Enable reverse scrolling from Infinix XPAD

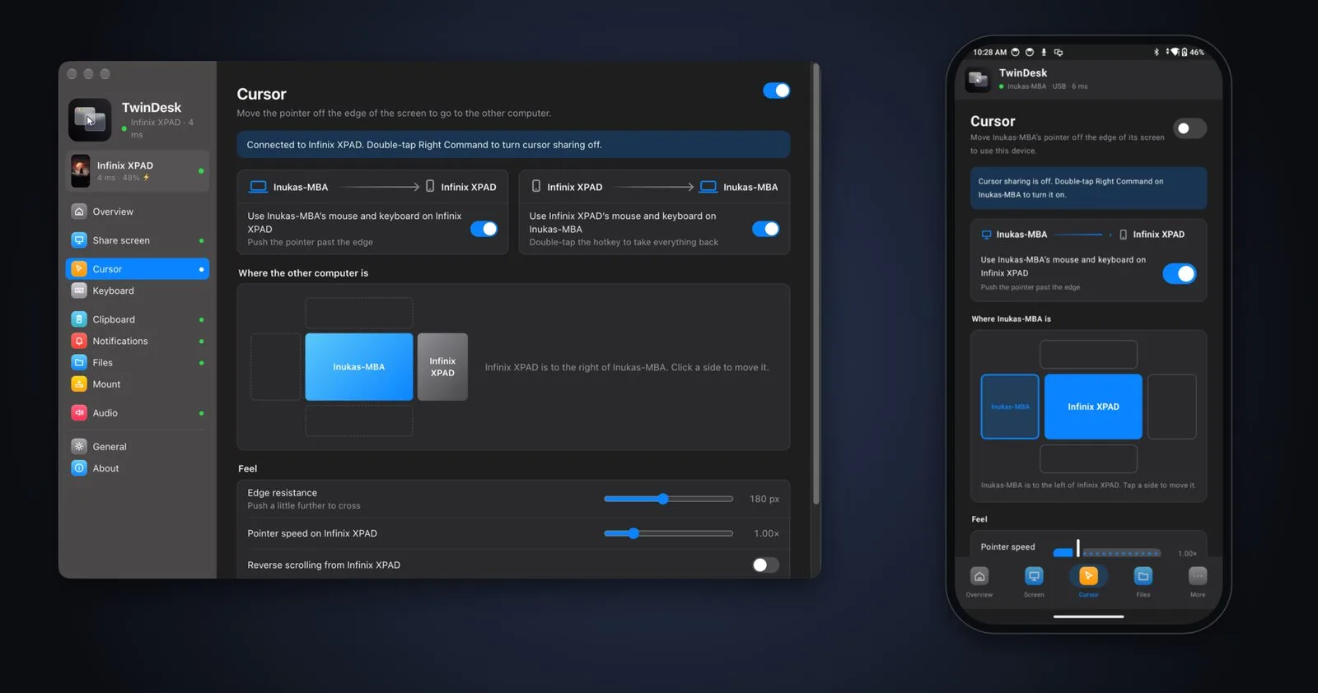[x=765, y=565]
